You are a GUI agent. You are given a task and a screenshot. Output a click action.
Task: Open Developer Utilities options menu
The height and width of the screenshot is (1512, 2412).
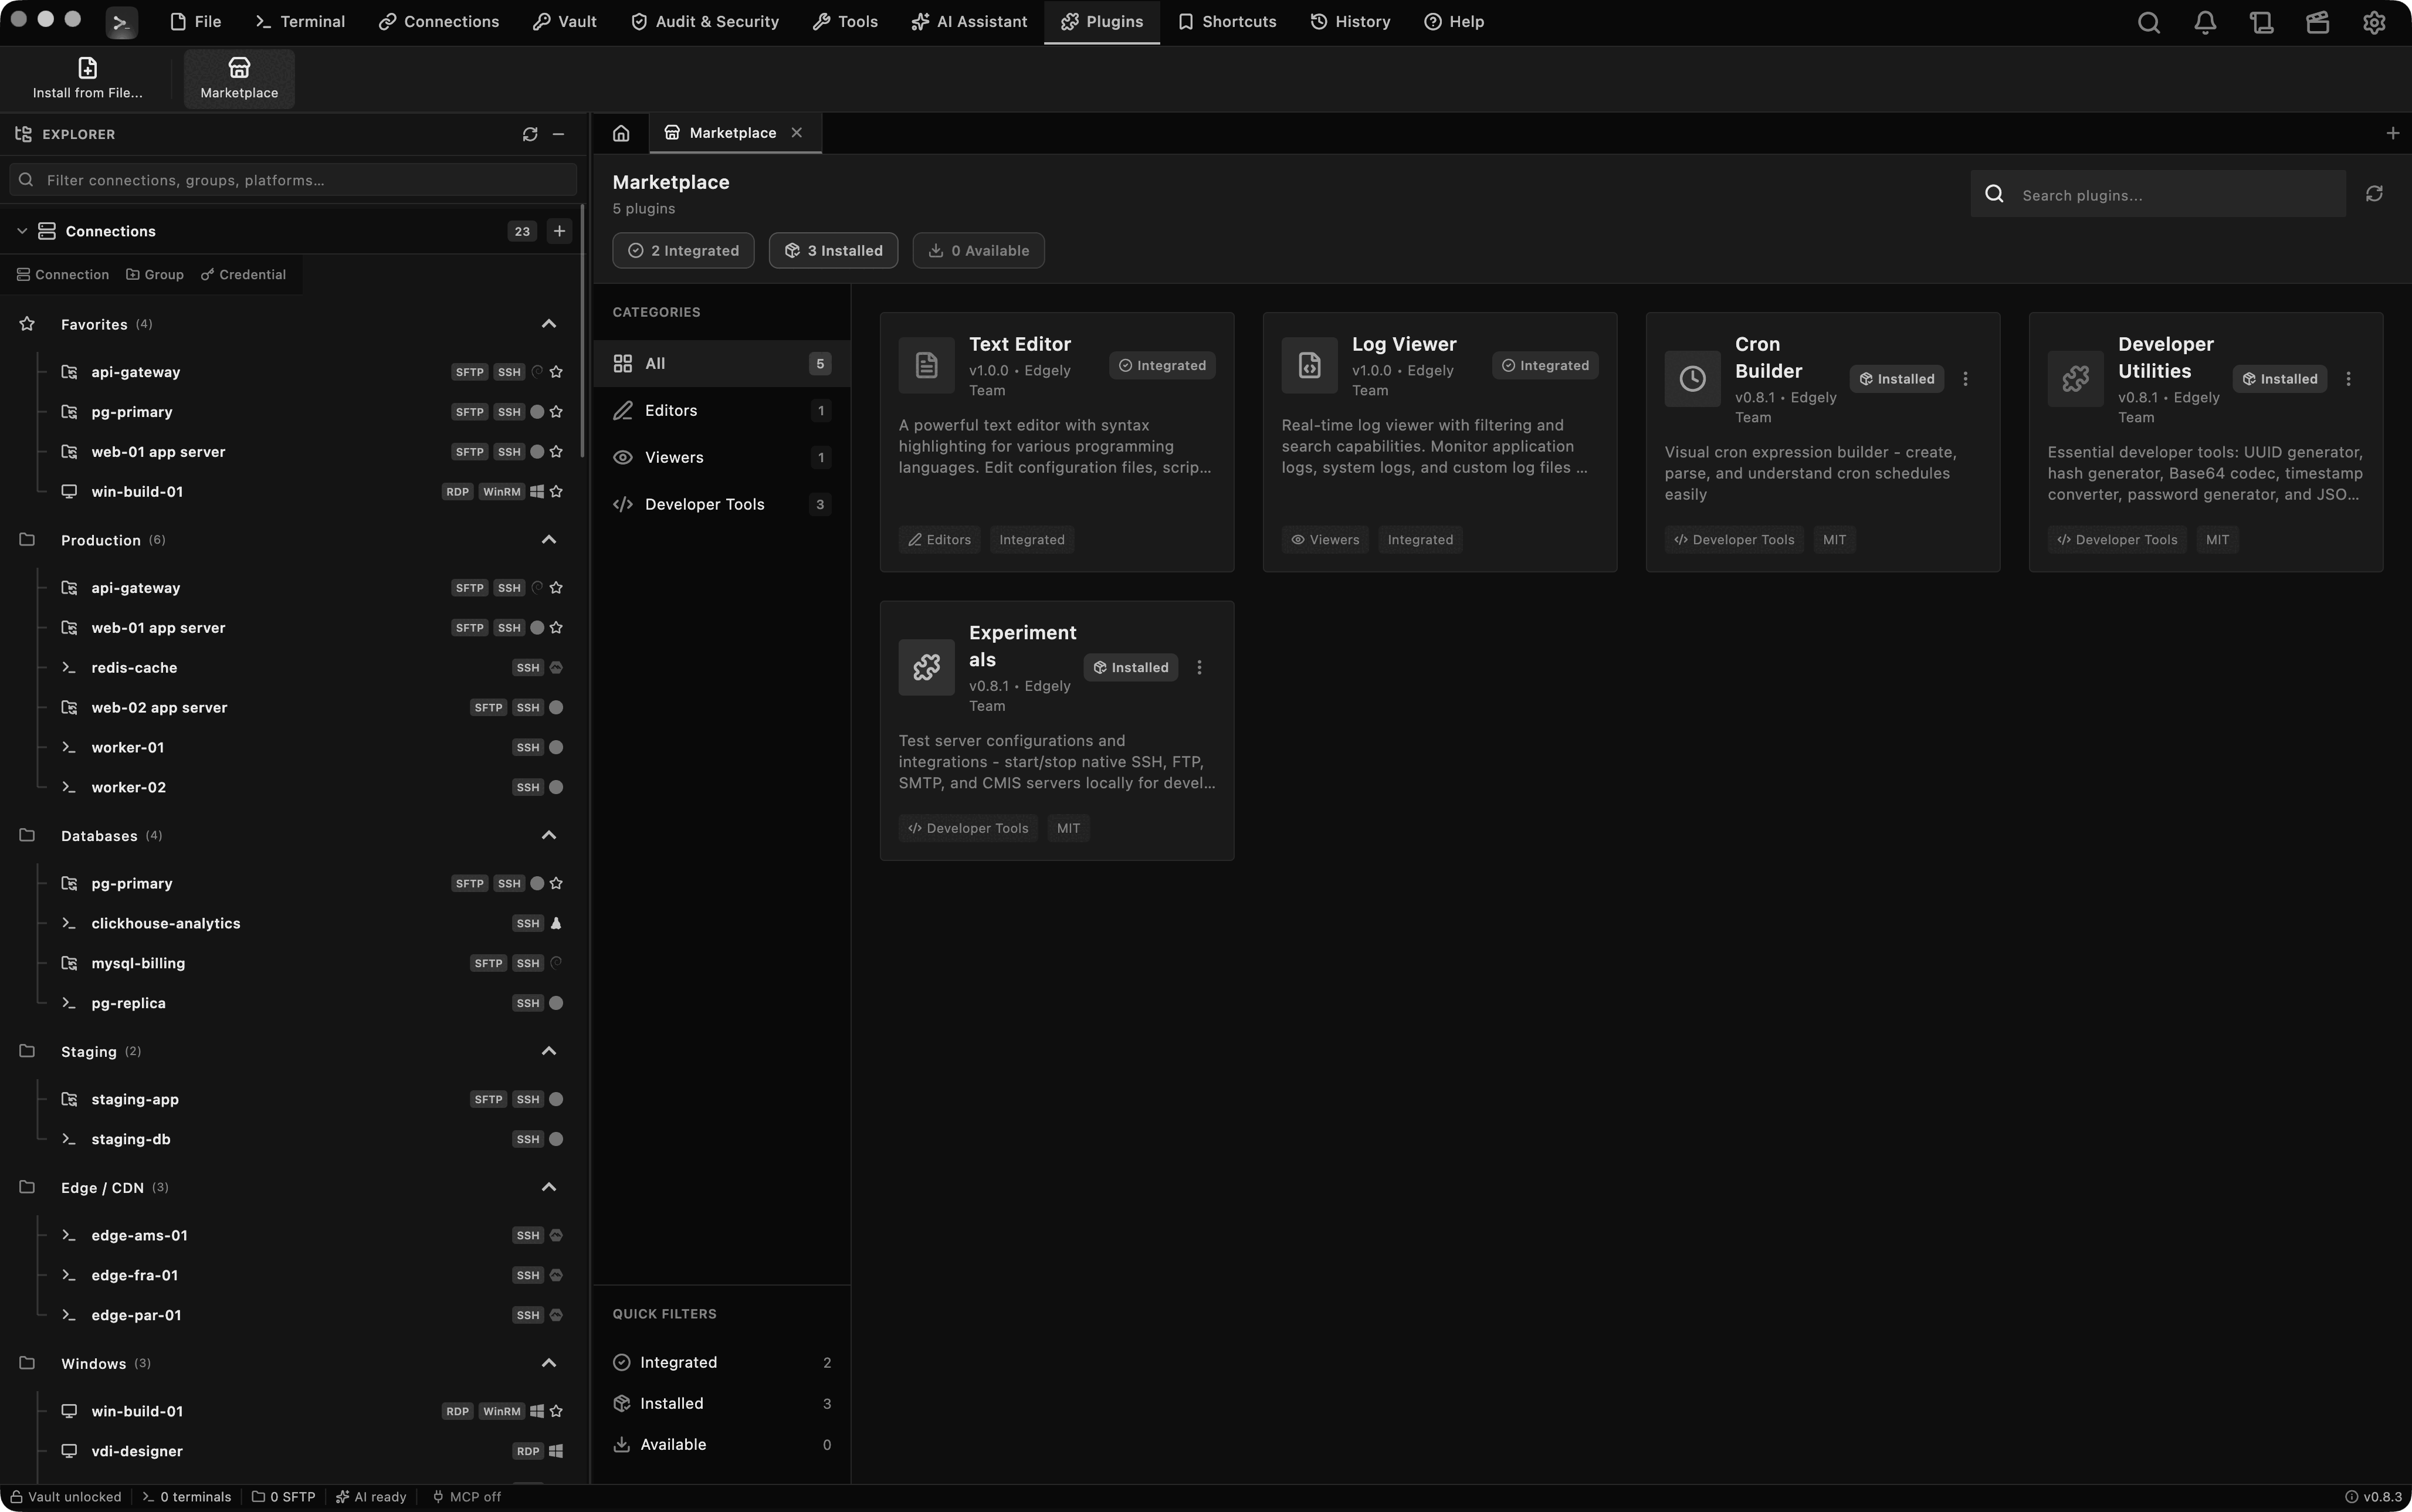(x=2349, y=379)
